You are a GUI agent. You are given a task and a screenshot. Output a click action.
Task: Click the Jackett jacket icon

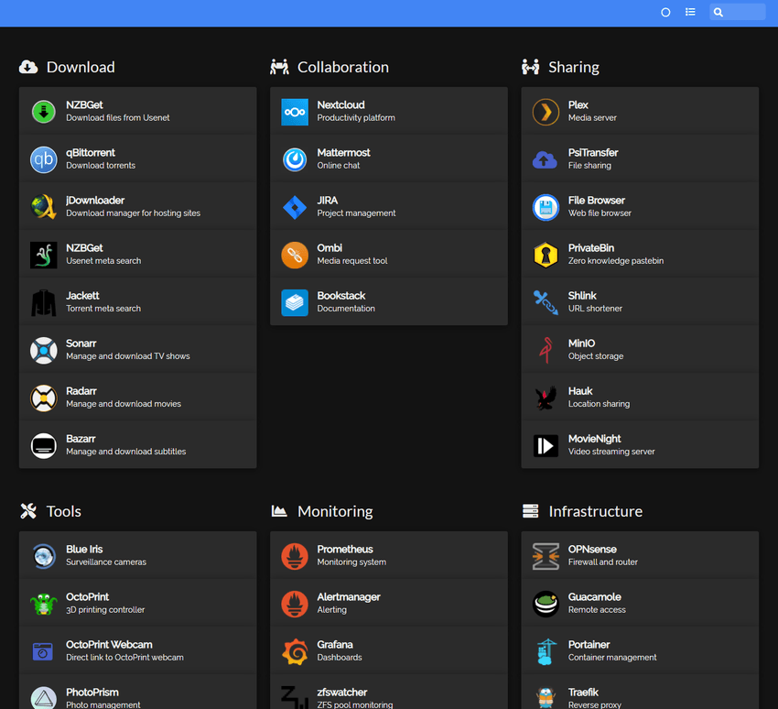[x=44, y=302]
